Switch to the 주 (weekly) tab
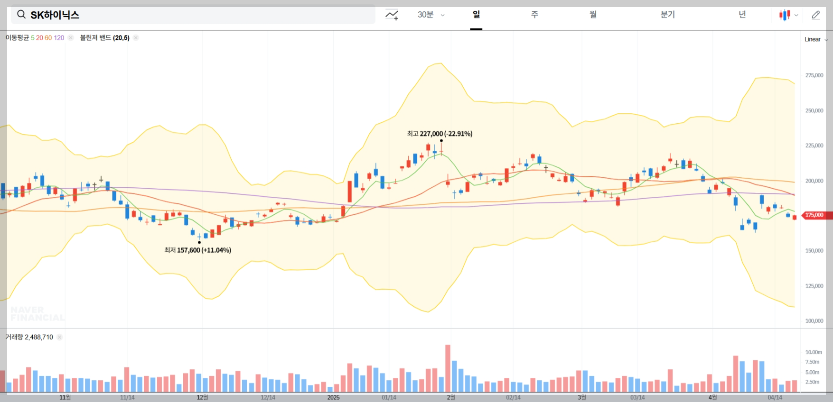 point(534,15)
